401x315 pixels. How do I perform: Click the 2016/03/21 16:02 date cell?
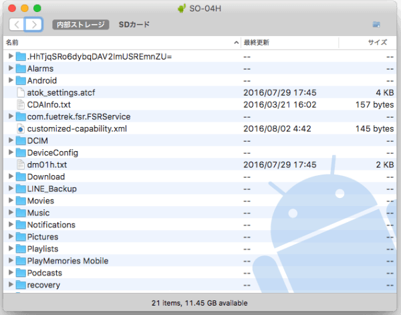pos(280,104)
